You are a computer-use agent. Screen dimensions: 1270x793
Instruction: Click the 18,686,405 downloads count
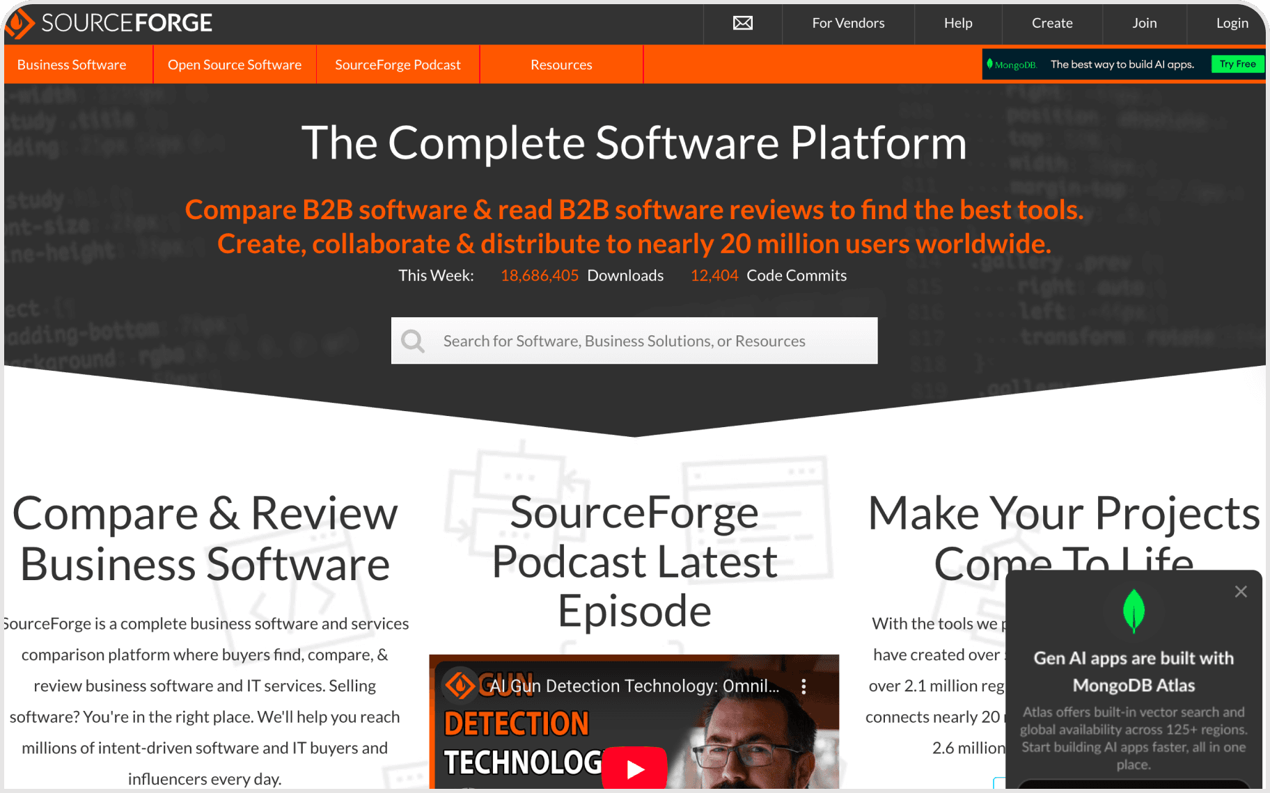click(540, 275)
